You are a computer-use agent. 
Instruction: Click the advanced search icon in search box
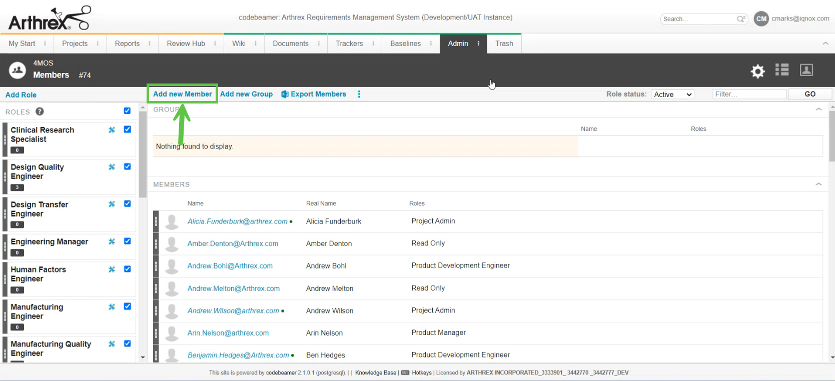(x=741, y=19)
